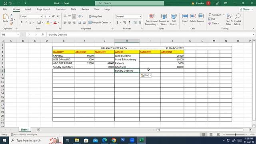Switch to the Page Layout tab
The width and height of the screenshot is (256, 144).
click(43, 9)
